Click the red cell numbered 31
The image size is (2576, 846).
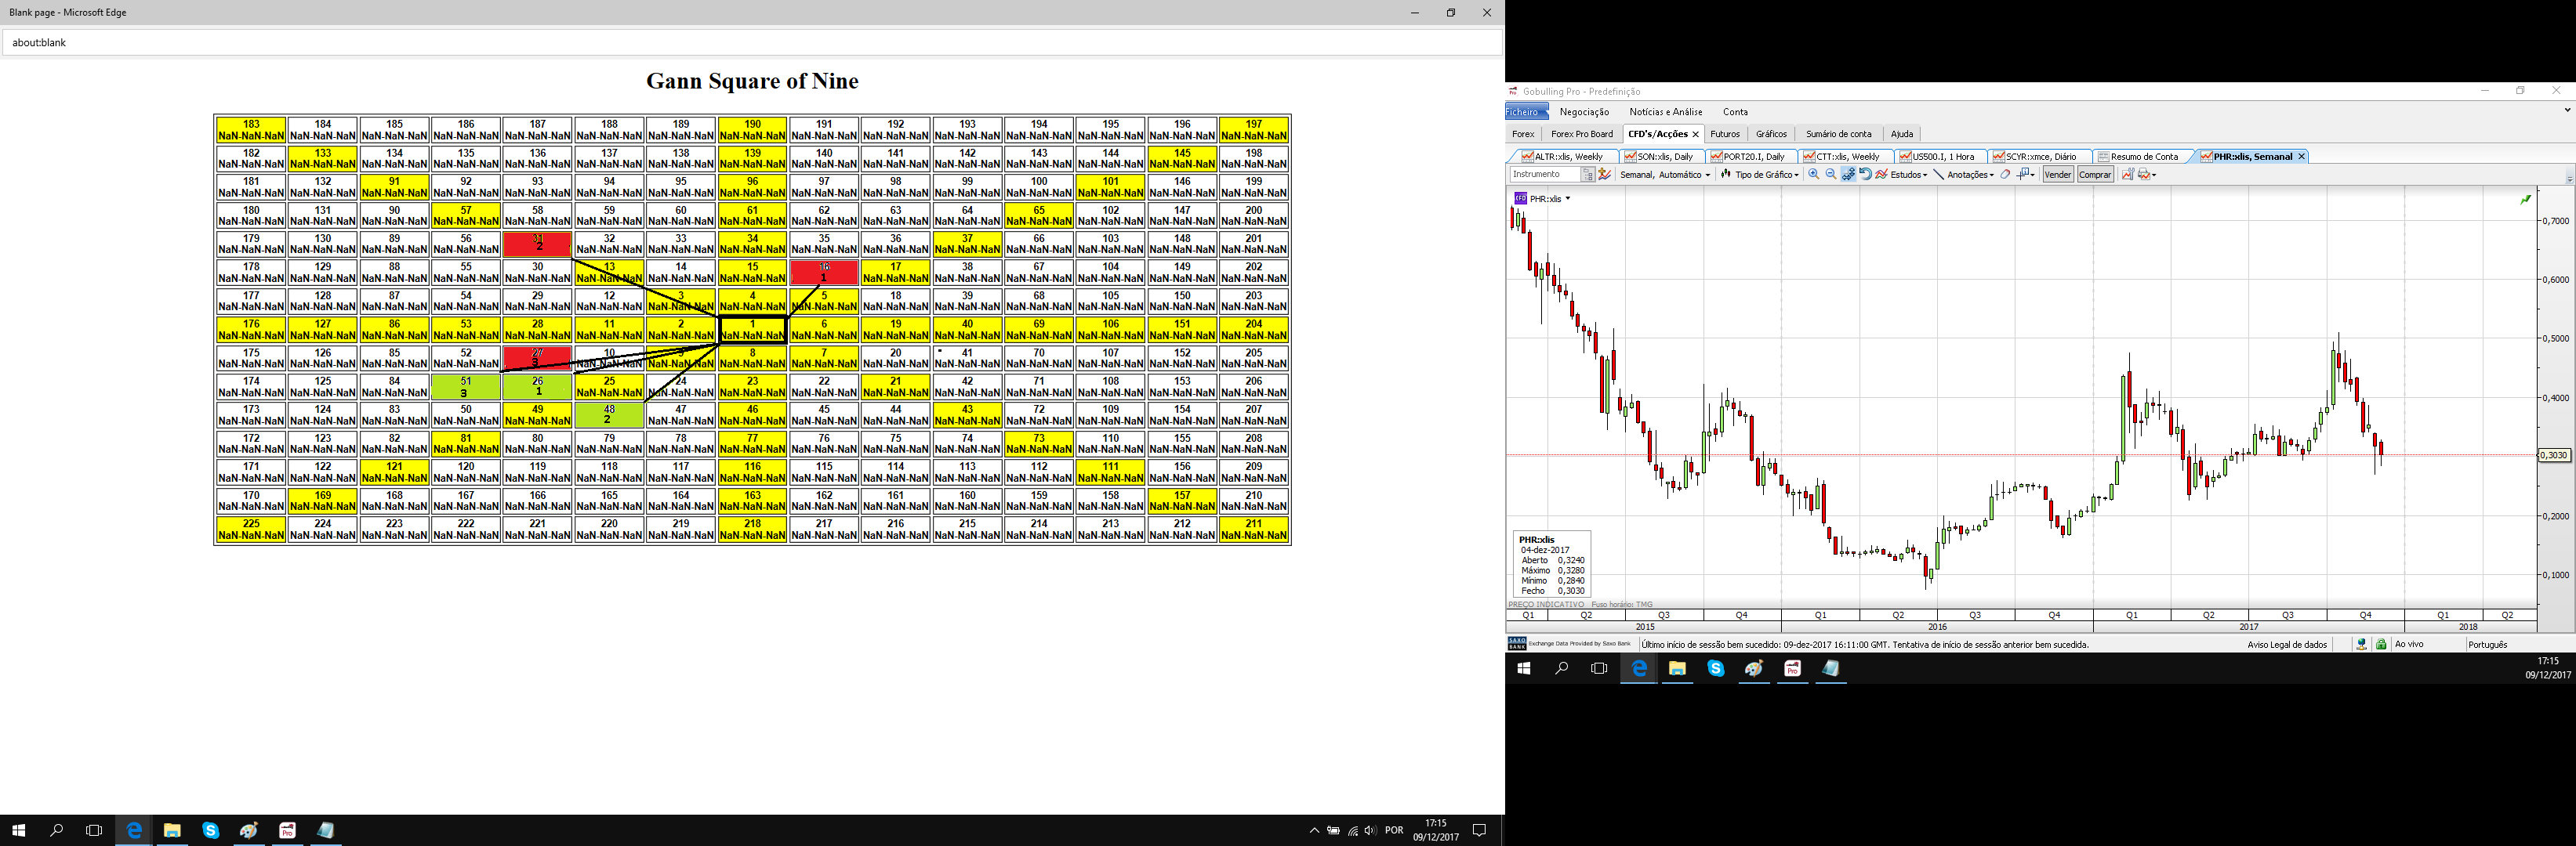(x=538, y=244)
